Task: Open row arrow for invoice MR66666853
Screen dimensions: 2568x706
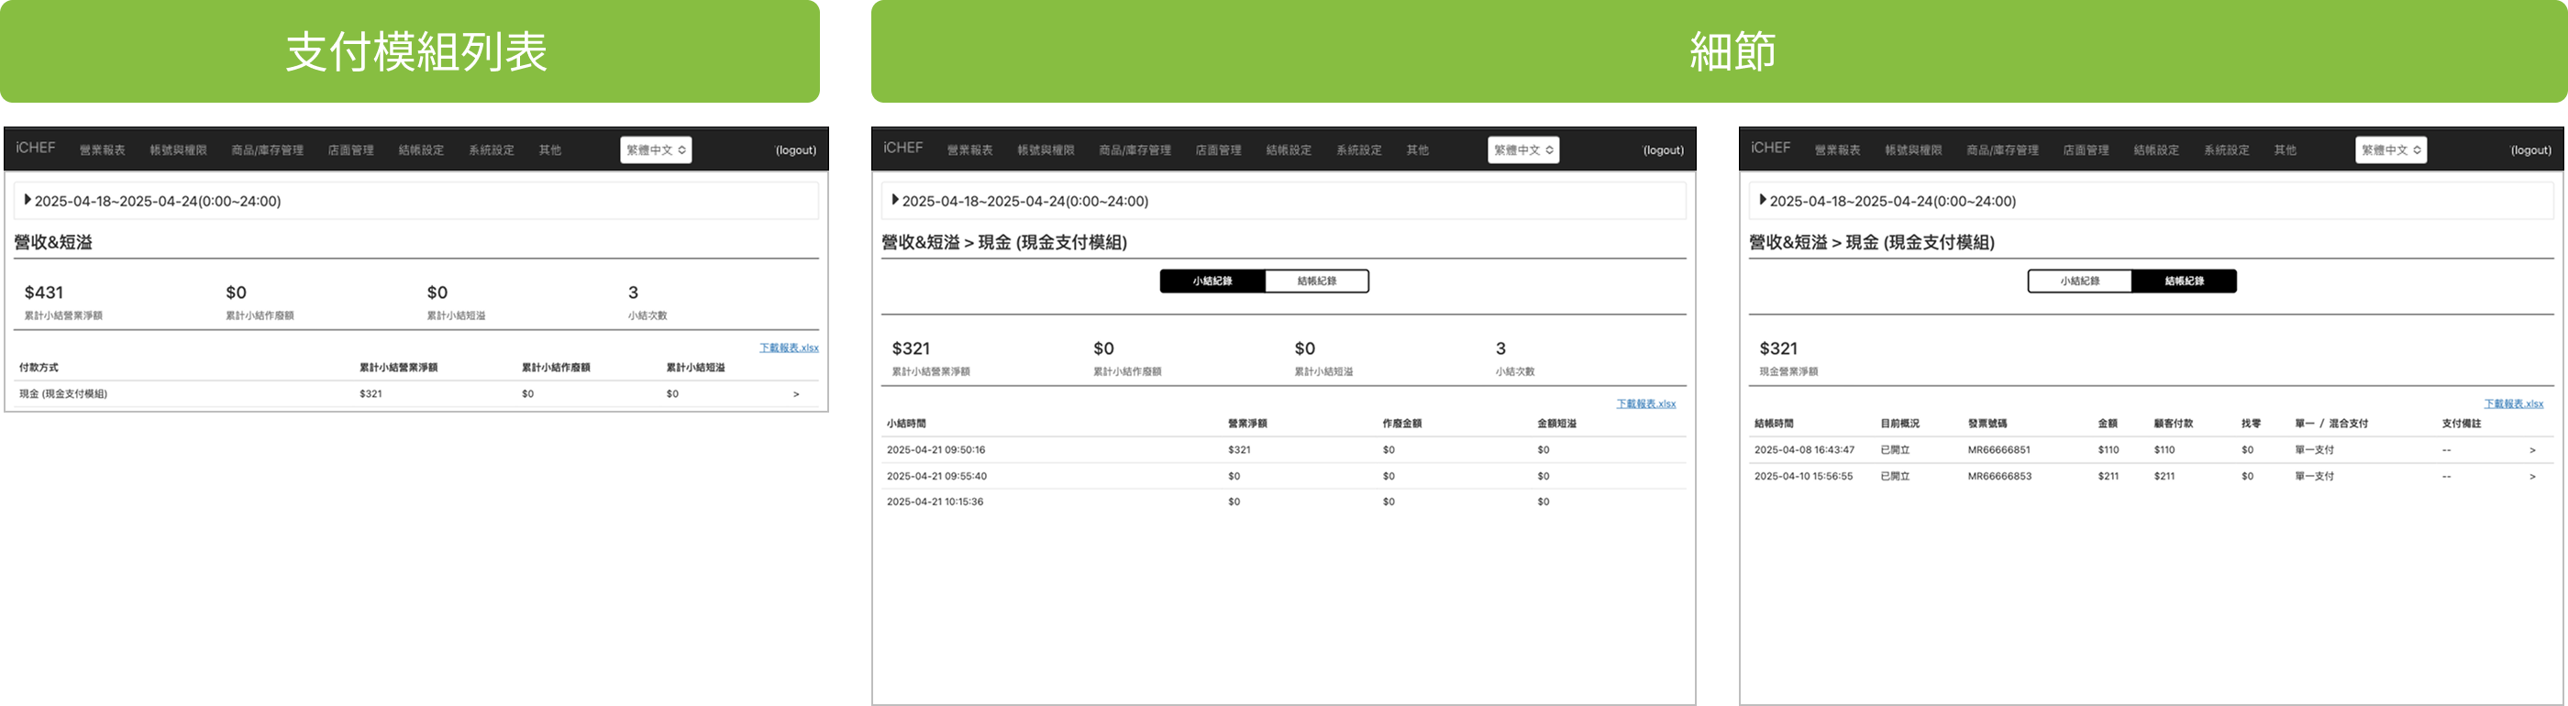Action: tap(2531, 477)
